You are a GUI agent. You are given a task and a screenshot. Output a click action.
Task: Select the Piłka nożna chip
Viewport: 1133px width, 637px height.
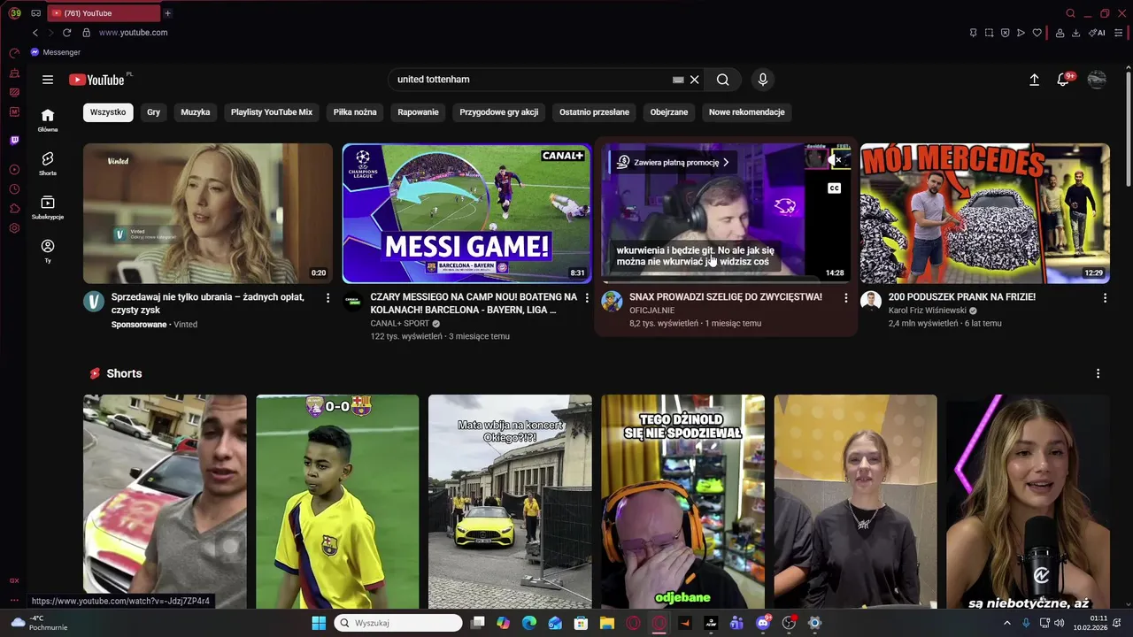[355, 112]
